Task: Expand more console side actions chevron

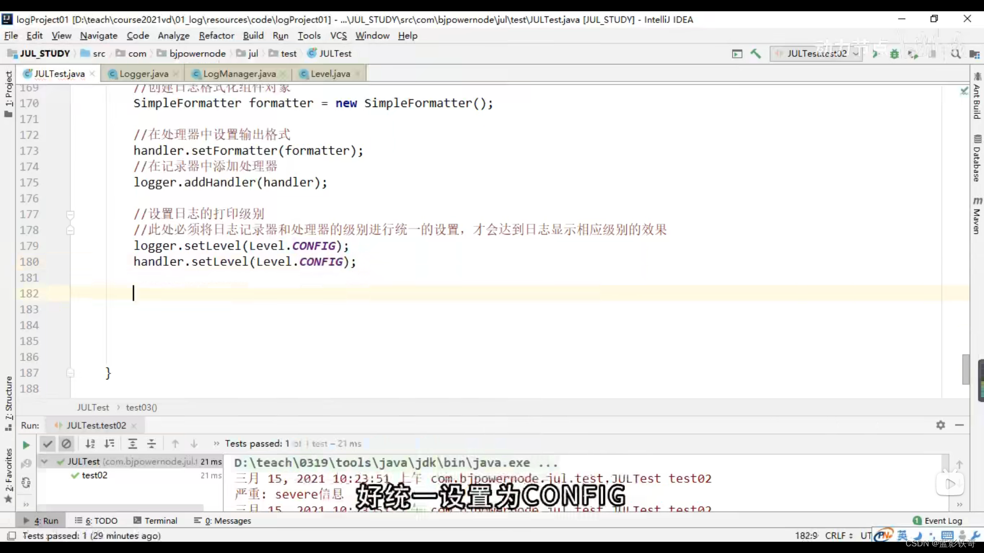Action: point(959,504)
